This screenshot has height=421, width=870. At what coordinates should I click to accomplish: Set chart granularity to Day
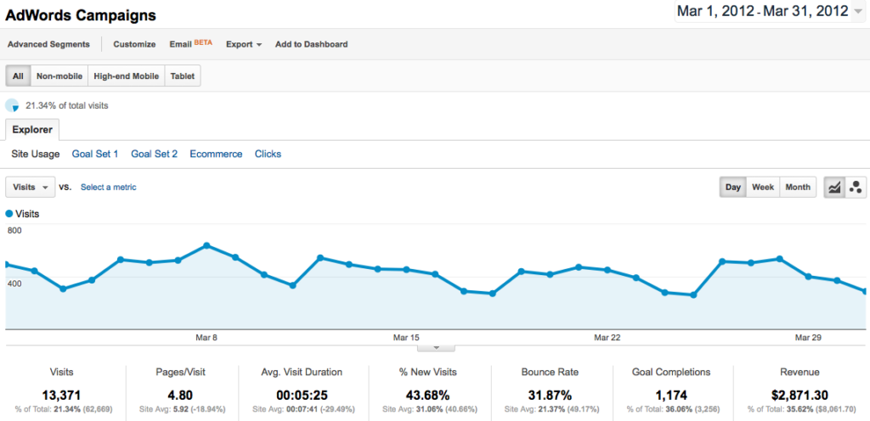733,188
